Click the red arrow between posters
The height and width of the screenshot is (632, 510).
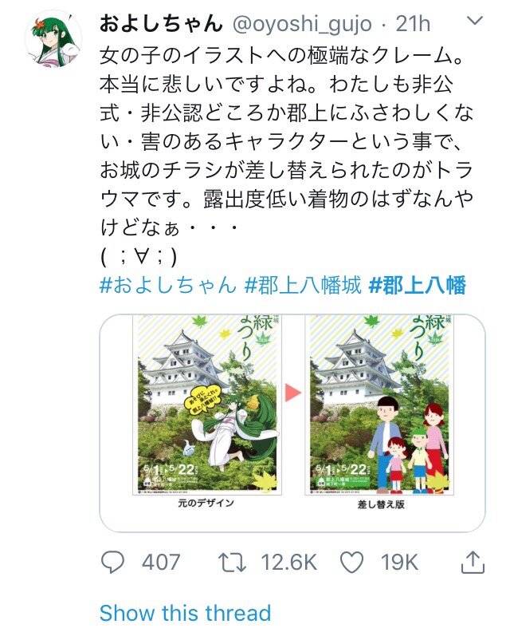[x=293, y=393]
